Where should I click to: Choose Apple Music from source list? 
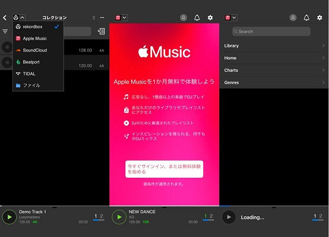point(38,39)
